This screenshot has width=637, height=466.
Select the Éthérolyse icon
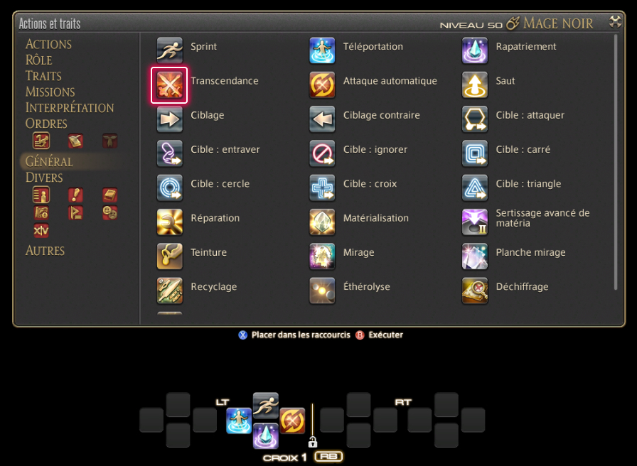[322, 291]
